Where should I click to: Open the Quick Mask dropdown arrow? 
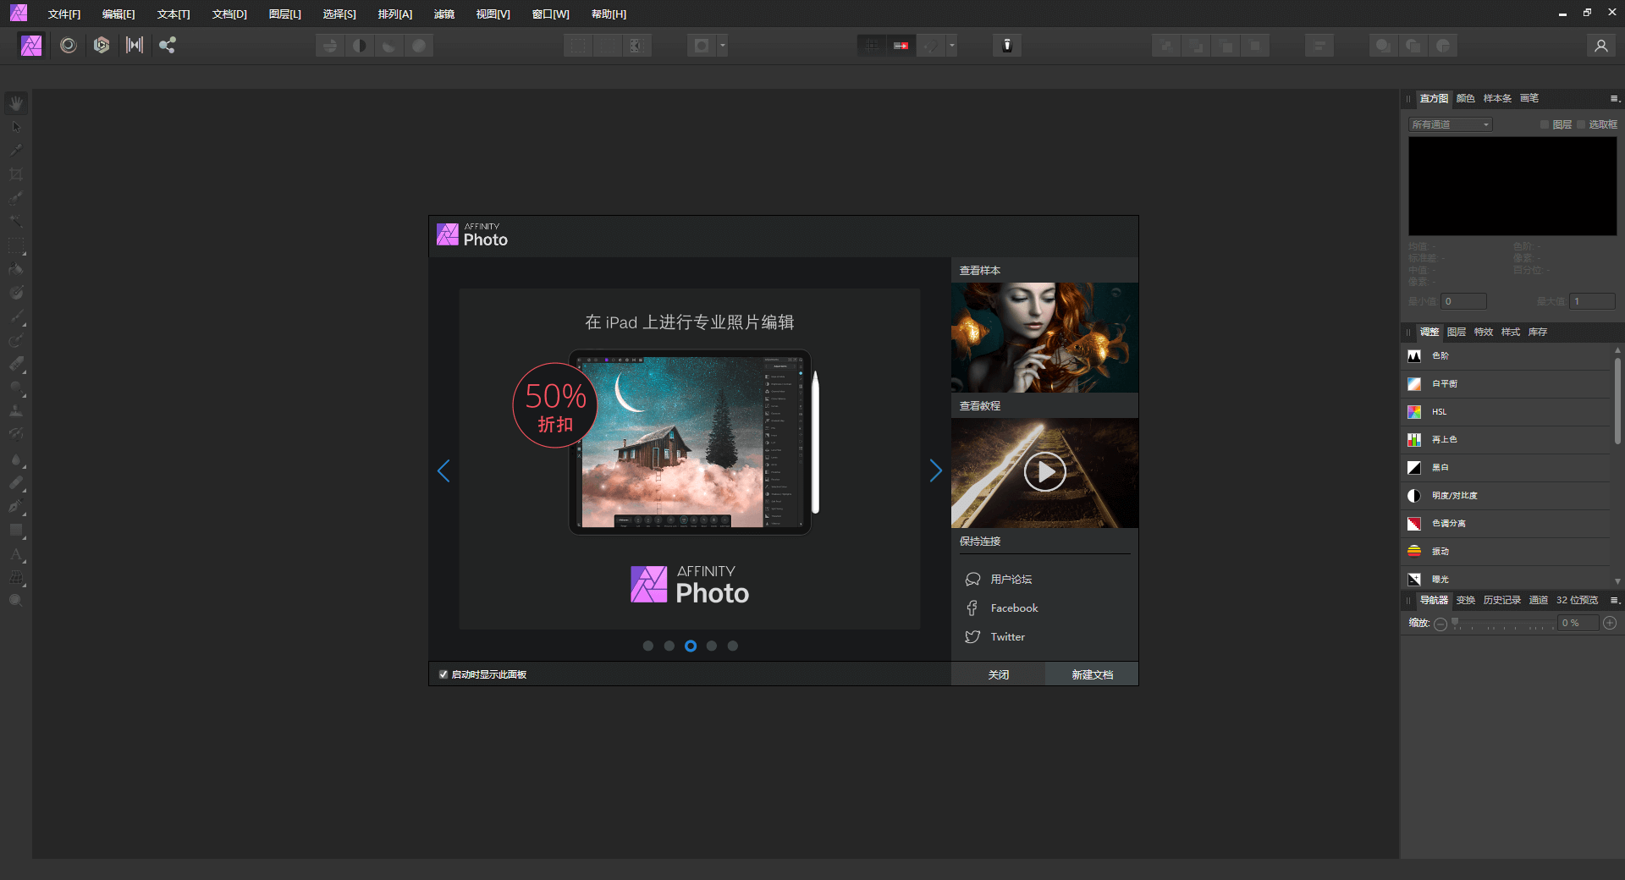723,46
